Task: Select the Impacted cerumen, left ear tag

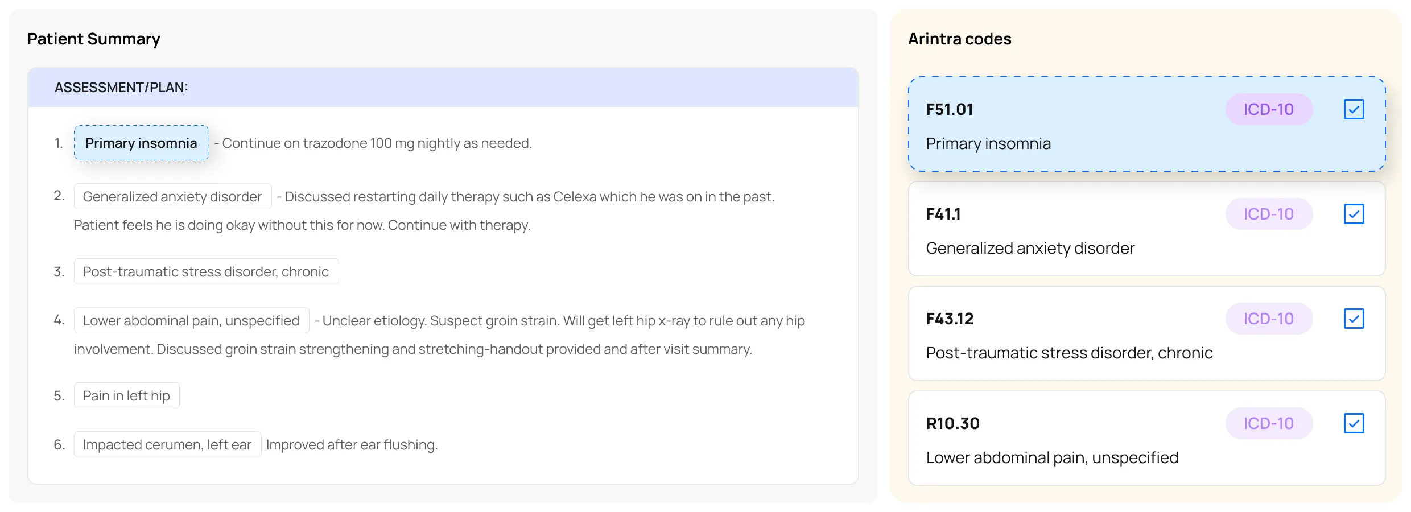Action: coord(167,444)
